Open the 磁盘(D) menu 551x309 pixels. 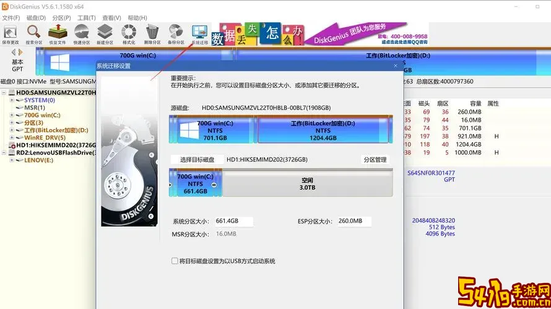tap(36, 18)
